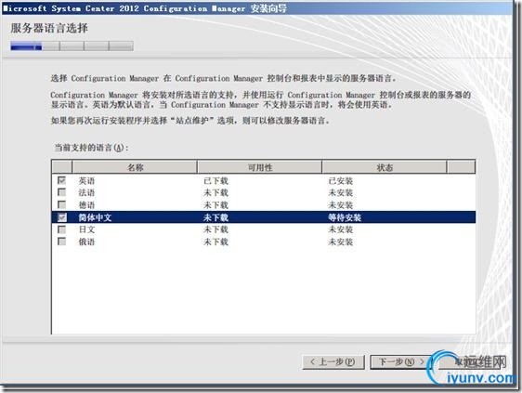Check the 俄语 language checkbox
This screenshot has height=393, width=522.
pyautogui.click(x=61, y=242)
